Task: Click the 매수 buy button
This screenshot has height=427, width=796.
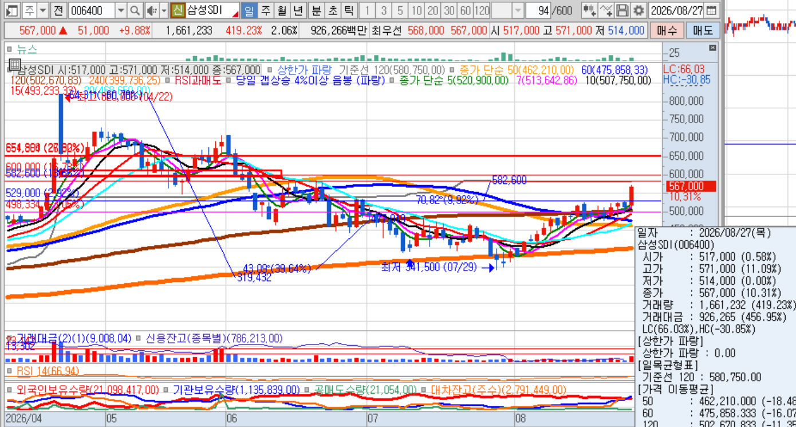Action: point(667,30)
